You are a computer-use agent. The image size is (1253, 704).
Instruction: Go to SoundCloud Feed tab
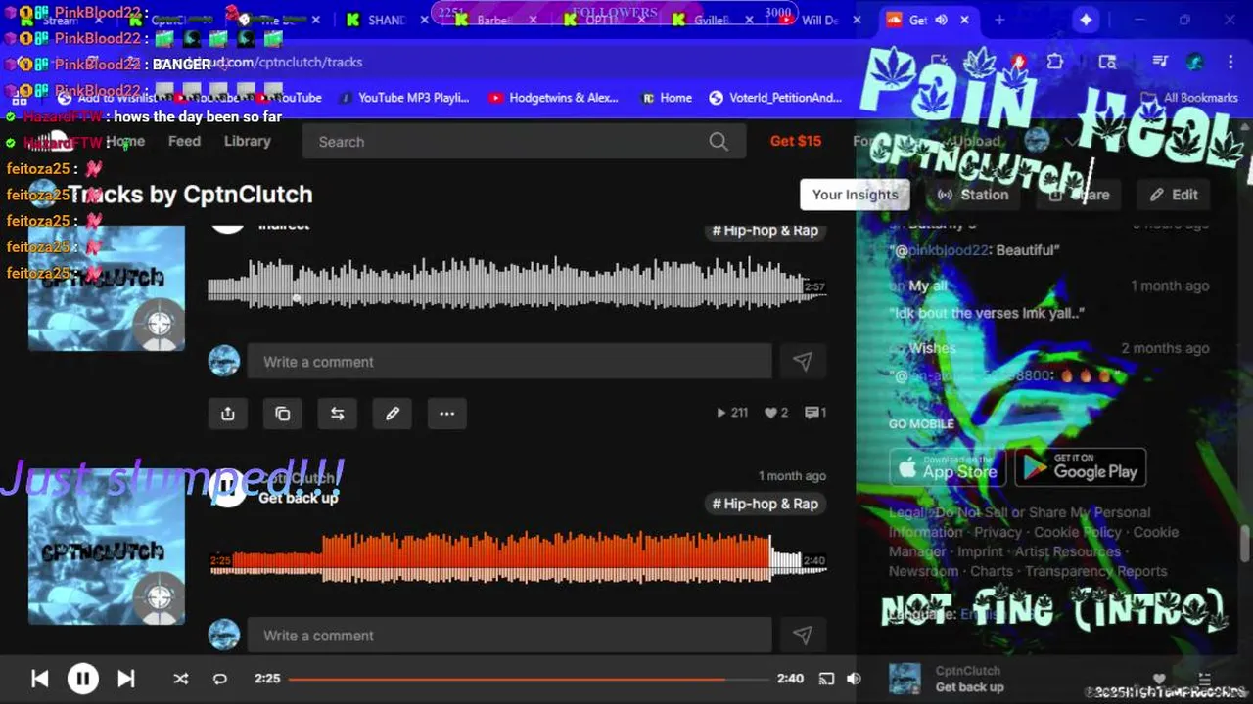pyautogui.click(x=184, y=141)
